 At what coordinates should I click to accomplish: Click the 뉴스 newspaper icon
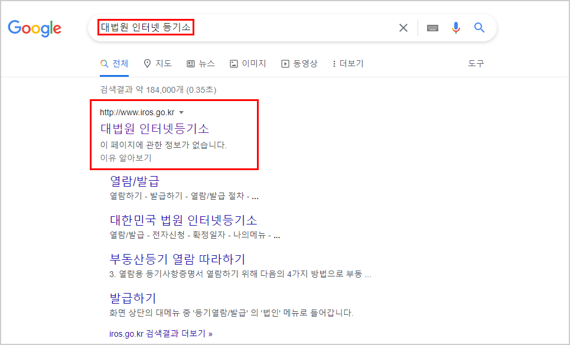190,63
